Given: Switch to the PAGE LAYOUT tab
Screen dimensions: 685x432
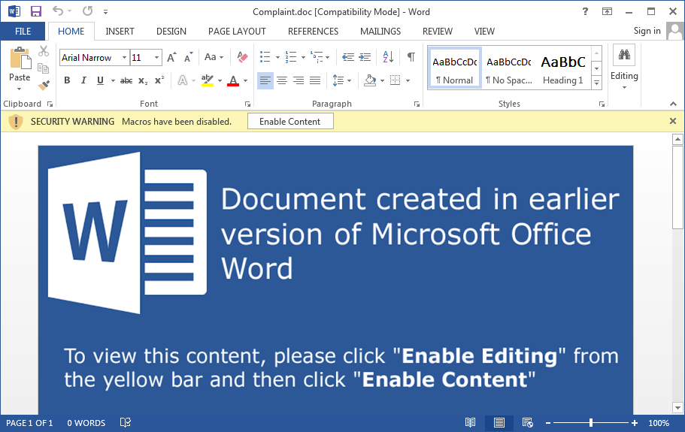Looking at the screenshot, I should 237,32.
